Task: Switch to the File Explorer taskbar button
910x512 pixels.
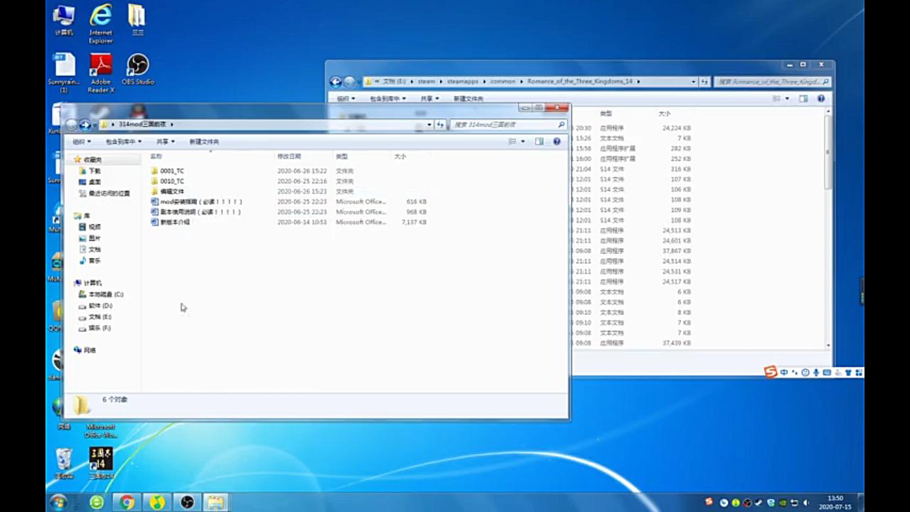Action: (216, 502)
